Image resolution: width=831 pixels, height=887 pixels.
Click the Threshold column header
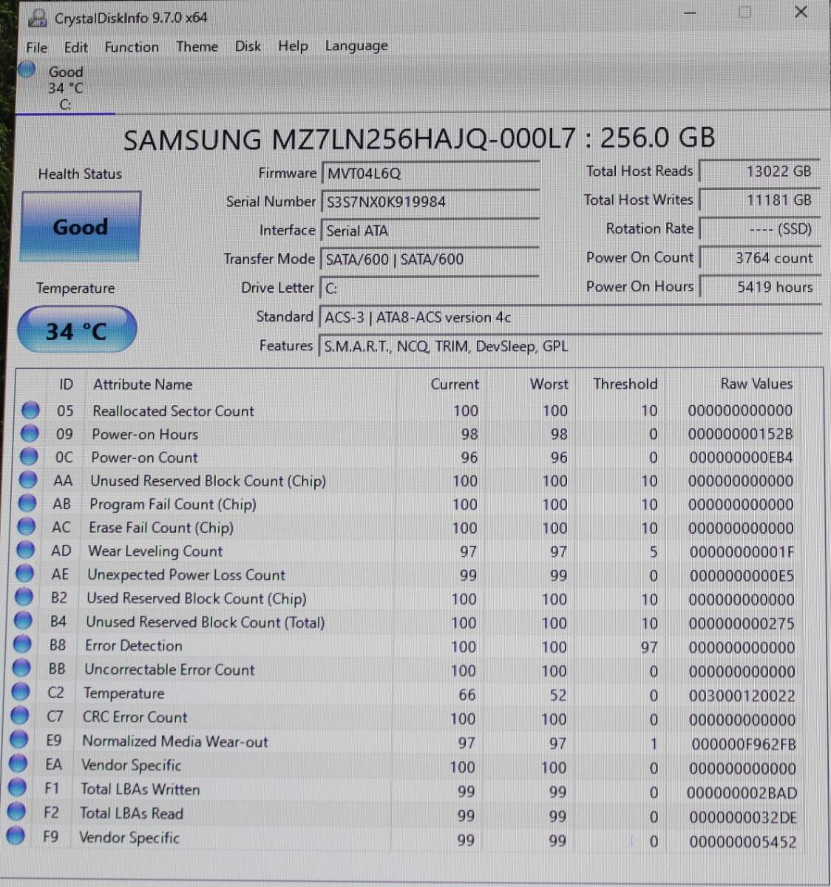click(x=625, y=384)
